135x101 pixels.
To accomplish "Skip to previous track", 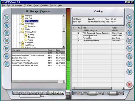I will pos(16,93).
